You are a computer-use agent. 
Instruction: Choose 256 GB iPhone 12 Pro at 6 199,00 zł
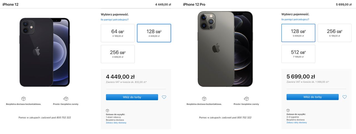[335, 33]
